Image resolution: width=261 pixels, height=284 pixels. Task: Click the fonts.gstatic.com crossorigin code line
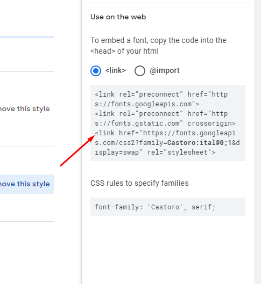165,123
